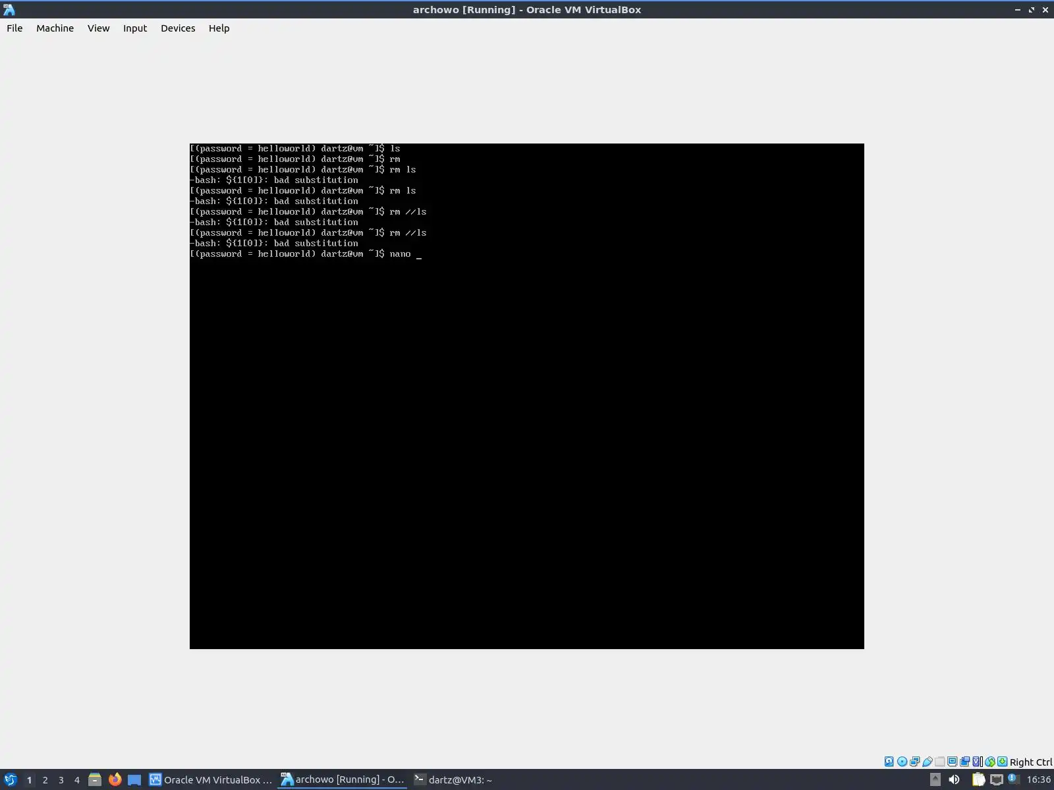Click the gray shared folders status icon

(939, 762)
